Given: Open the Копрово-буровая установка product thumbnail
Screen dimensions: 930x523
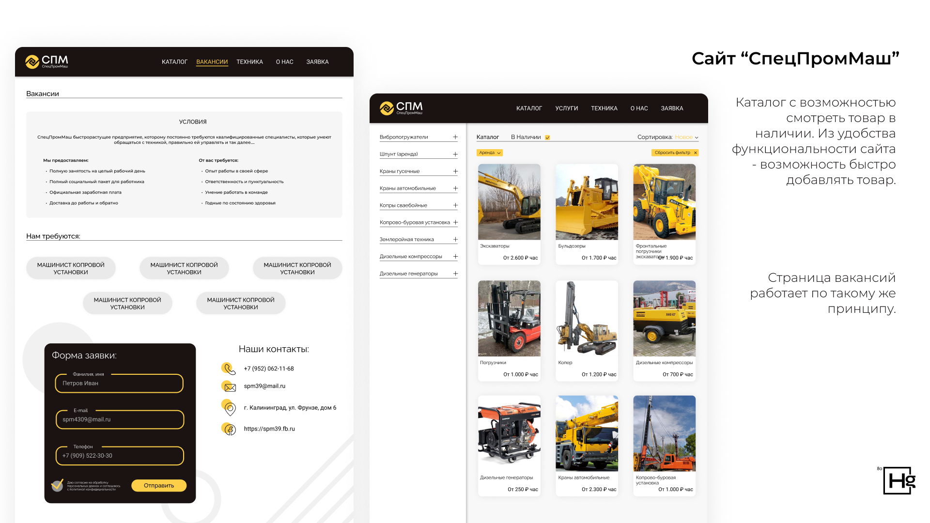Looking at the screenshot, I should [664, 433].
